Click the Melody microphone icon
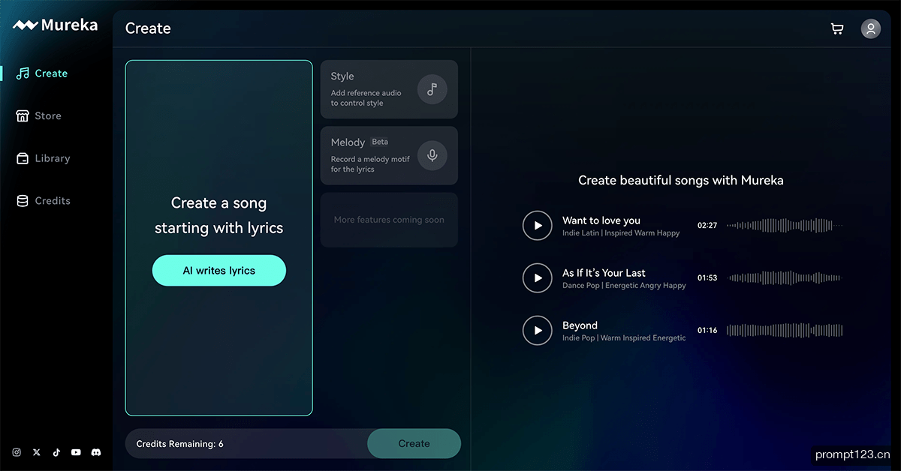The height and width of the screenshot is (471, 901). pyautogui.click(x=432, y=155)
